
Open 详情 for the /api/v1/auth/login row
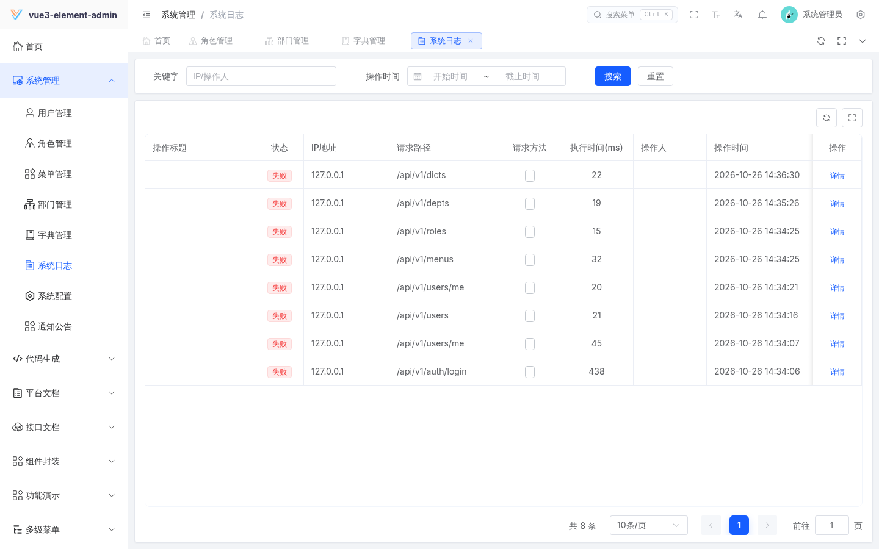[x=837, y=372]
